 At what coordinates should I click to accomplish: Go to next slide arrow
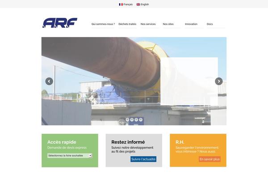coord(219,81)
